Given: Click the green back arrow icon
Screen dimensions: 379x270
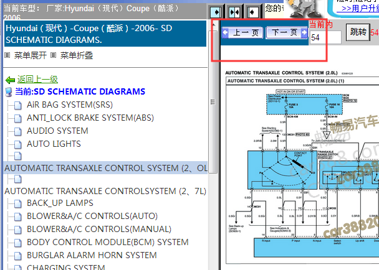Looking at the screenshot, I should point(10,80).
